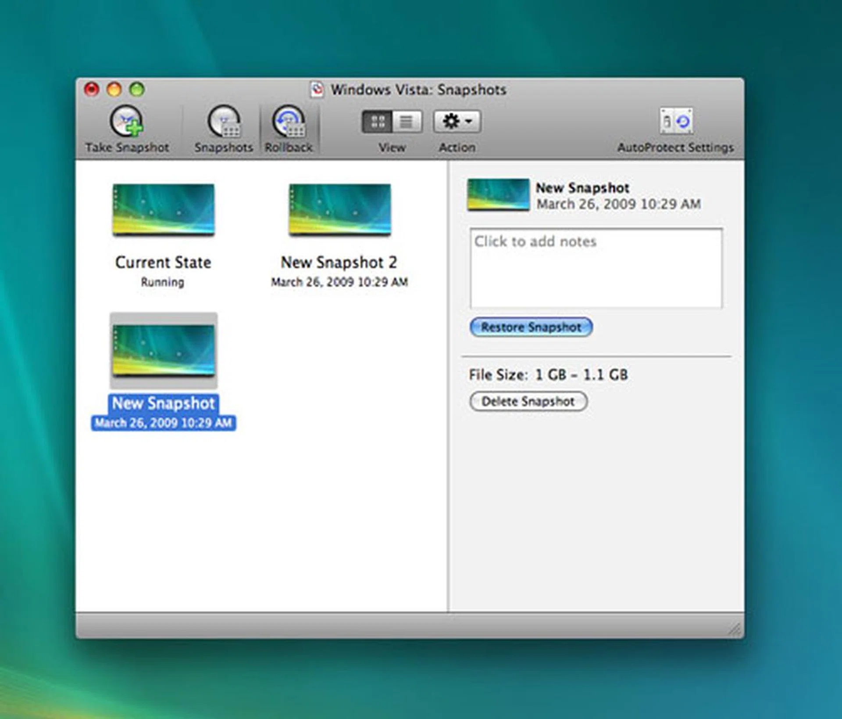Switch View to grid icon mode
Screen dimensions: 842x719
[378, 122]
